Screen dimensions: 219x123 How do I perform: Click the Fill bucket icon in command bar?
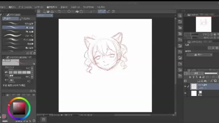(x=77, y=12)
